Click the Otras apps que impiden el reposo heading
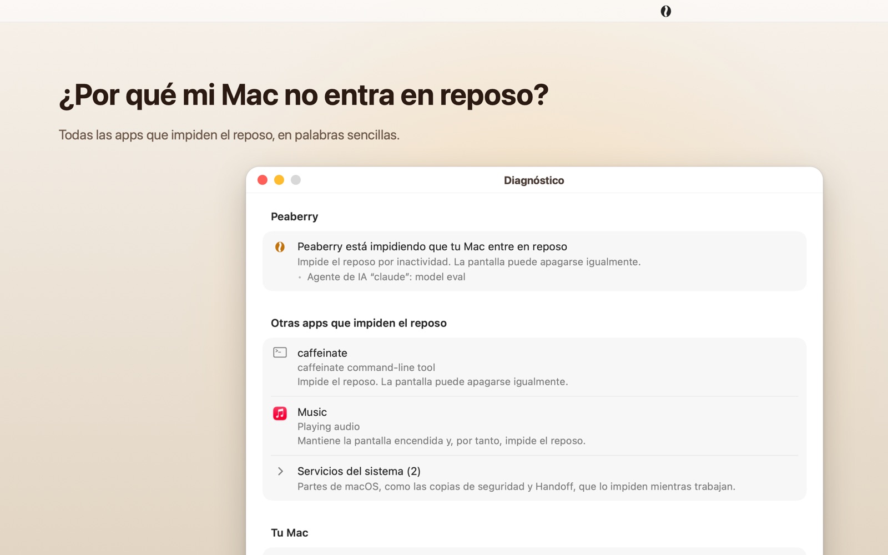 (359, 323)
